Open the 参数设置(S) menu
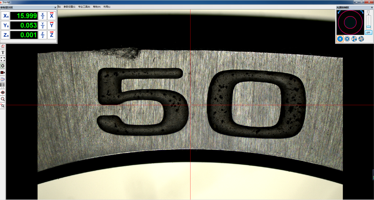Screen dimensions: 374x200 pos(69,7)
